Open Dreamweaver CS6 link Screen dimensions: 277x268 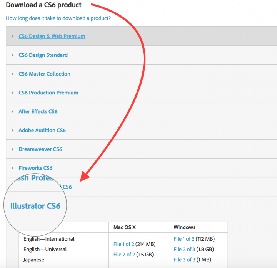[x=40, y=149]
